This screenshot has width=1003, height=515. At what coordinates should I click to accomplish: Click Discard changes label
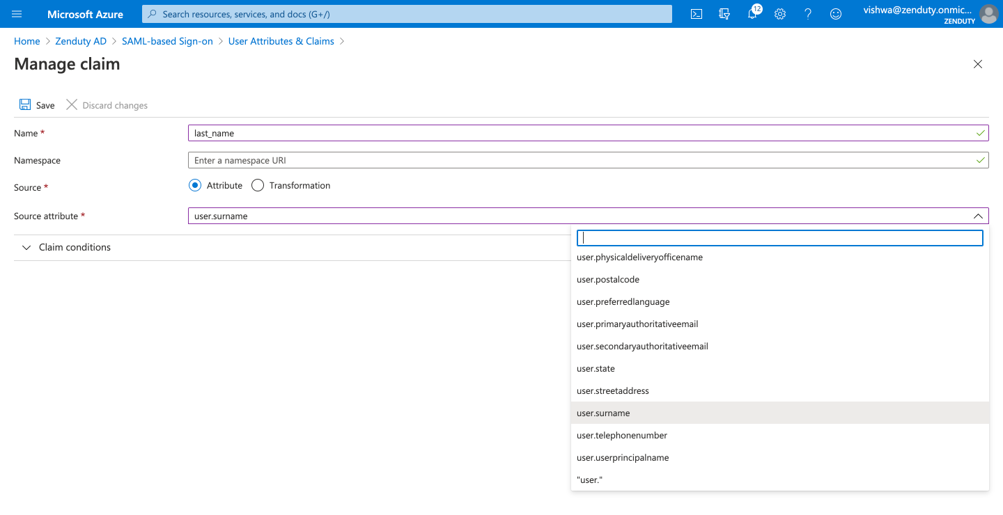click(115, 105)
